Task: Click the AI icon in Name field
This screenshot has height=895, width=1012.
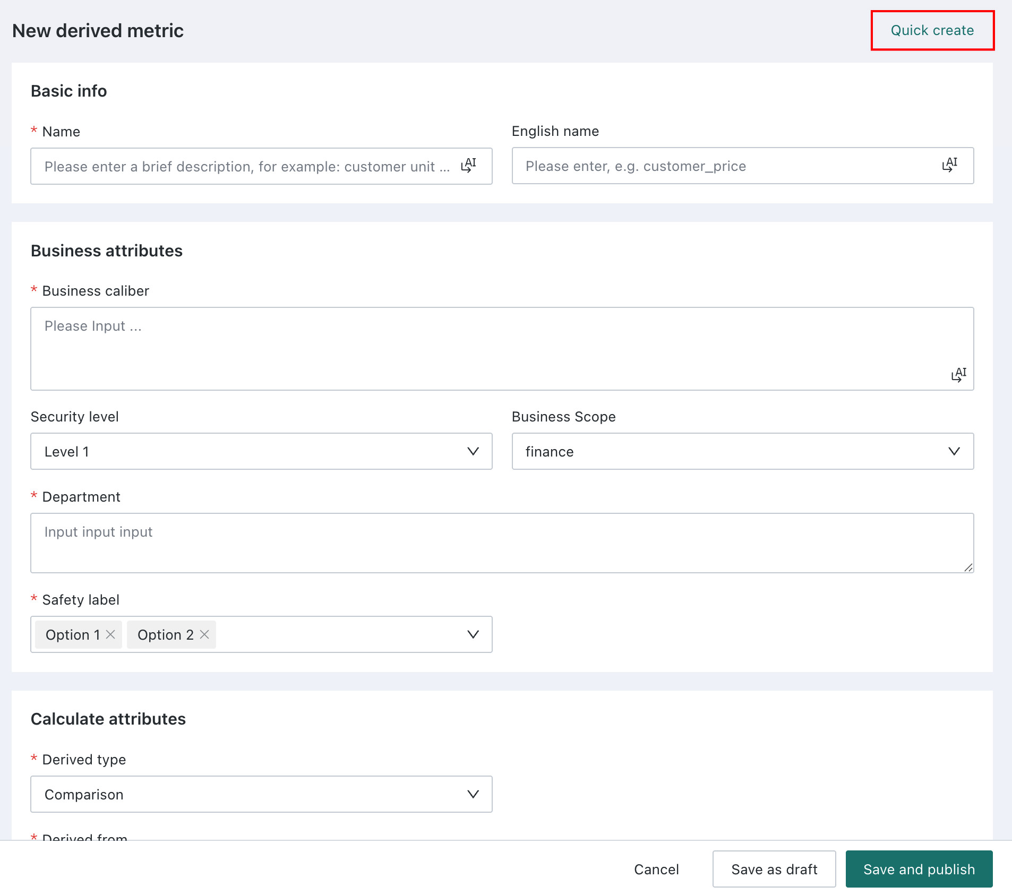Action: pyautogui.click(x=468, y=165)
